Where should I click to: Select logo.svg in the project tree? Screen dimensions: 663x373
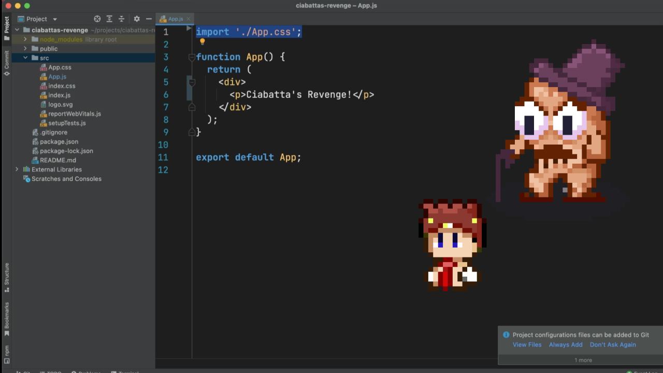click(x=60, y=105)
